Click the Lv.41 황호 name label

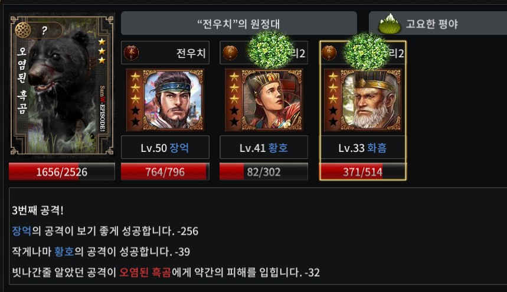coord(264,148)
